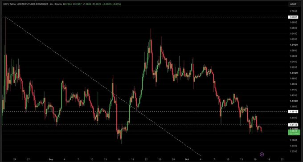Screen dimensions: 303x162
Task: Click the 1.4600 price axis label
Action: tap(293, 84)
